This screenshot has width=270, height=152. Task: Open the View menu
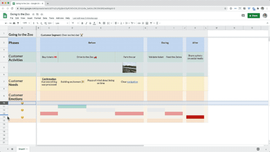tap(23, 18)
